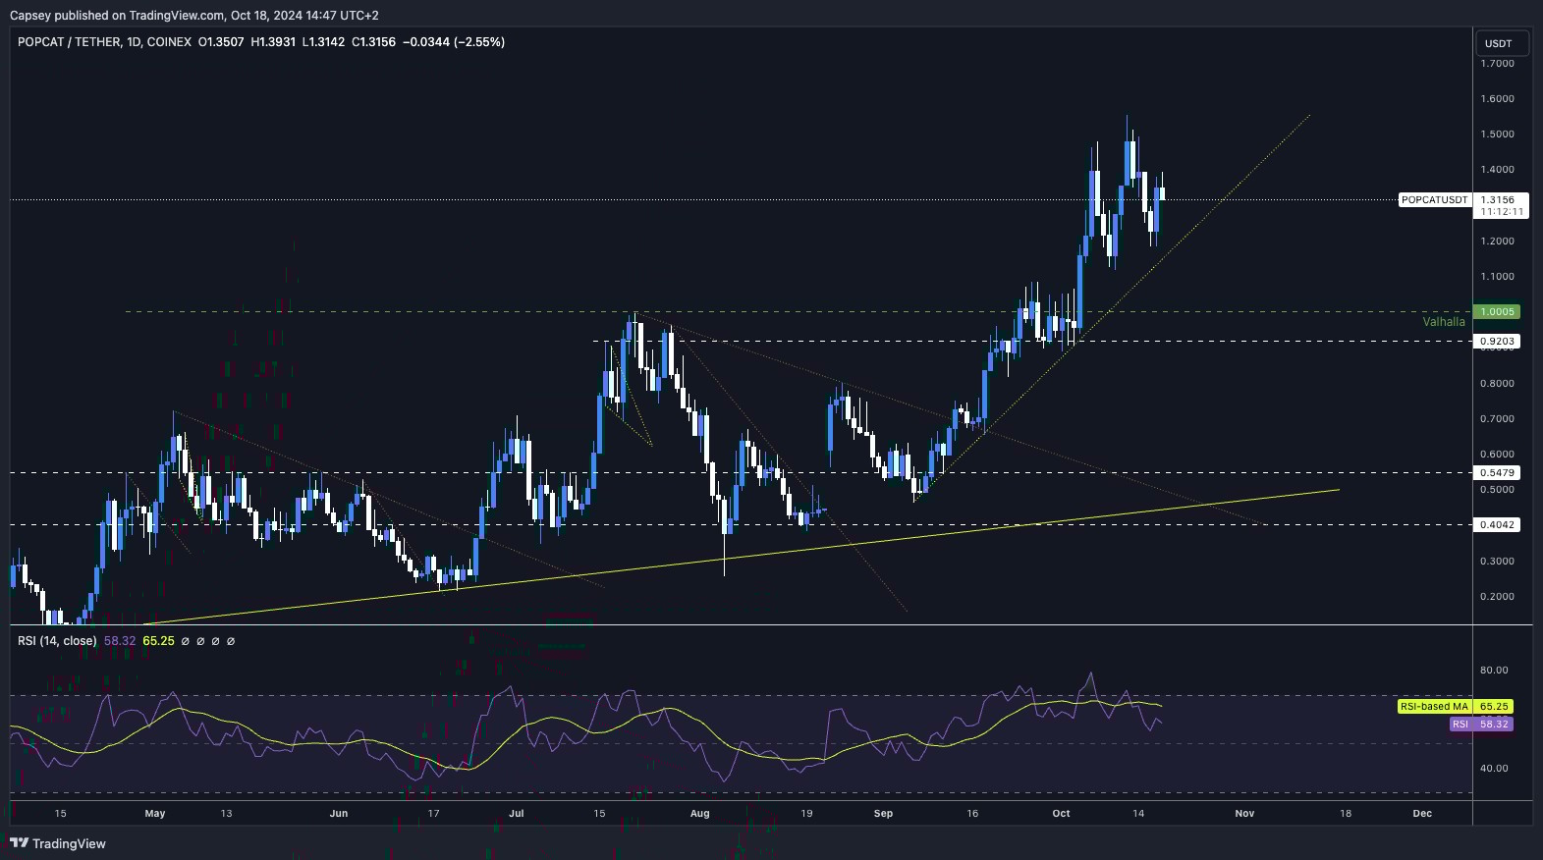Click the Sep label on the time axis
The image size is (1543, 860).
tap(883, 814)
